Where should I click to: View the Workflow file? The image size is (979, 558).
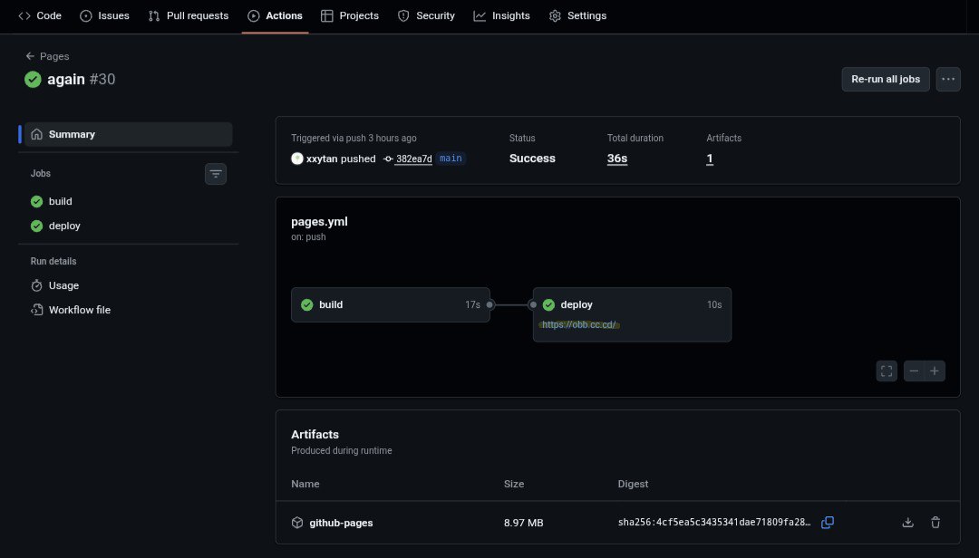79,310
